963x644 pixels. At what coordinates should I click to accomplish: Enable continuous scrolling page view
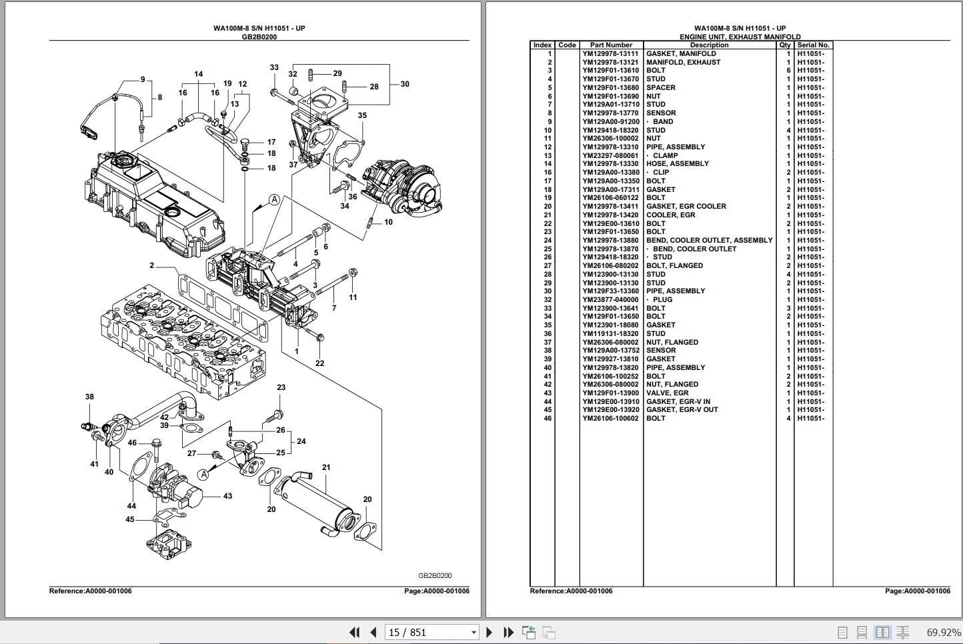pos(862,632)
